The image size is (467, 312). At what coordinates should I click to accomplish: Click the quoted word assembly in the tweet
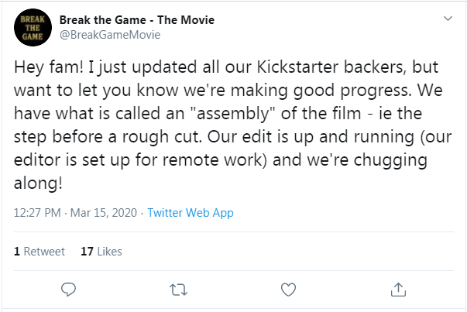232,114
